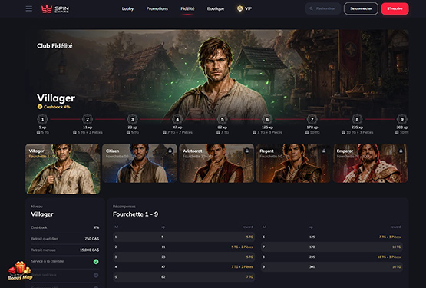Image resolution: width=426 pixels, height=288 pixels.
Task: Open the Bonus Map gift icon
Action: point(20,271)
